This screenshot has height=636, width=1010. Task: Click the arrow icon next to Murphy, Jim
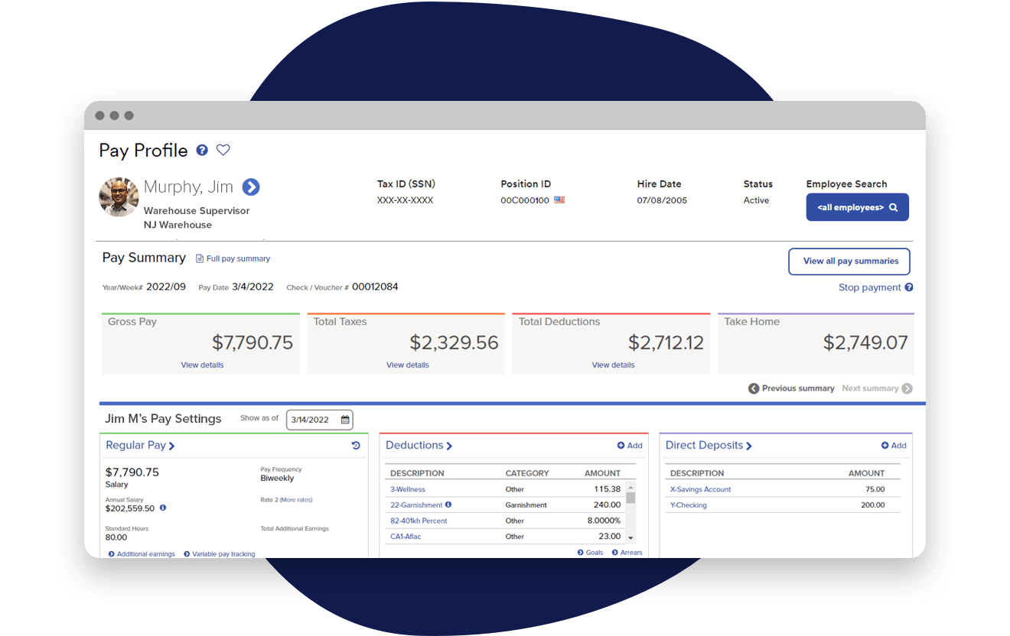[251, 187]
